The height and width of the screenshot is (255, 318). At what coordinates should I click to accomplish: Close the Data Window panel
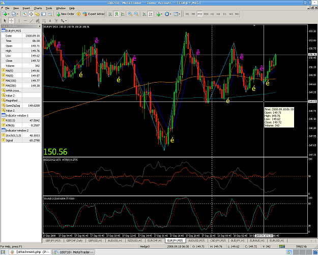[x=40, y=26]
